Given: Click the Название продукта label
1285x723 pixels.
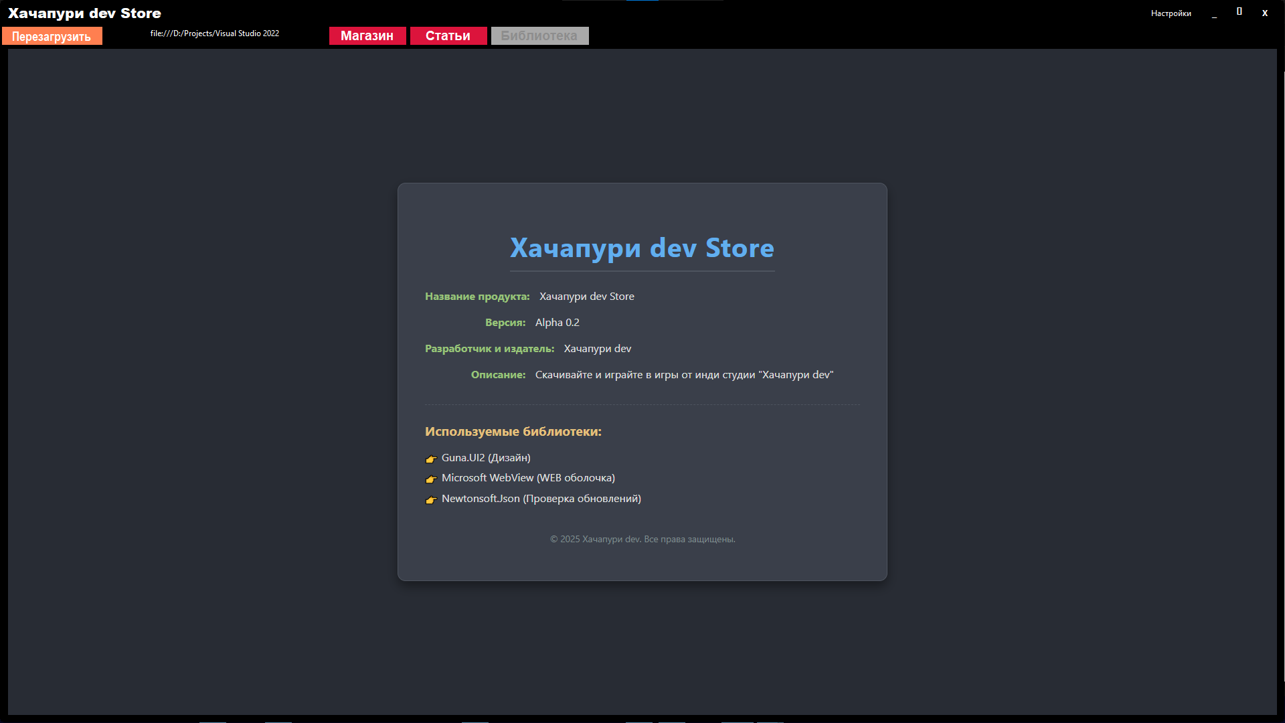Looking at the screenshot, I should (477, 297).
